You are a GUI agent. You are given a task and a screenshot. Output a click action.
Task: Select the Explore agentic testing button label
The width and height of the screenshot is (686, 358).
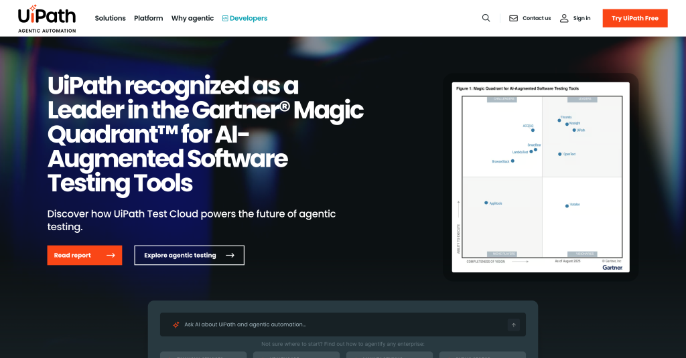click(180, 255)
